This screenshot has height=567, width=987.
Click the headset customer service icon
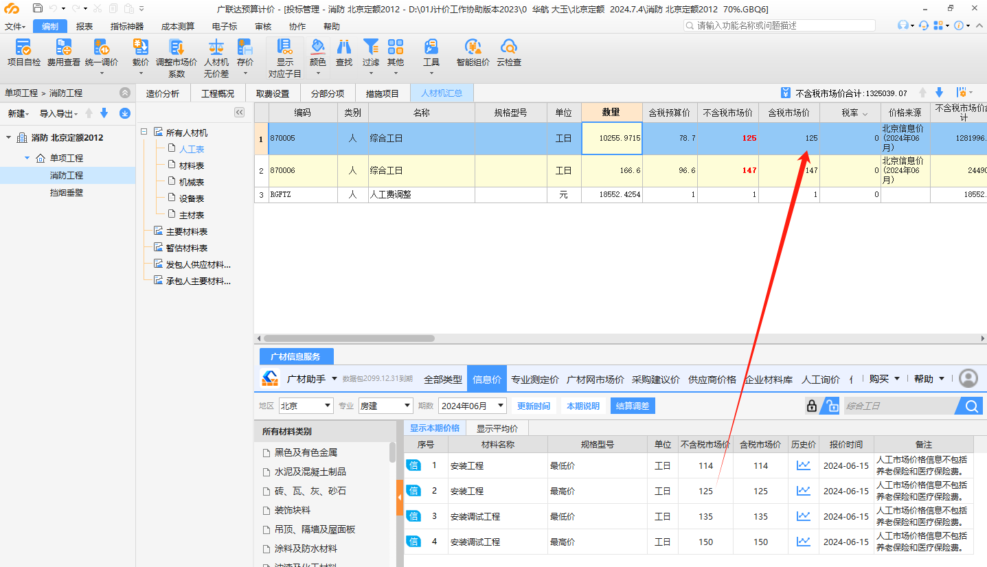[923, 25]
